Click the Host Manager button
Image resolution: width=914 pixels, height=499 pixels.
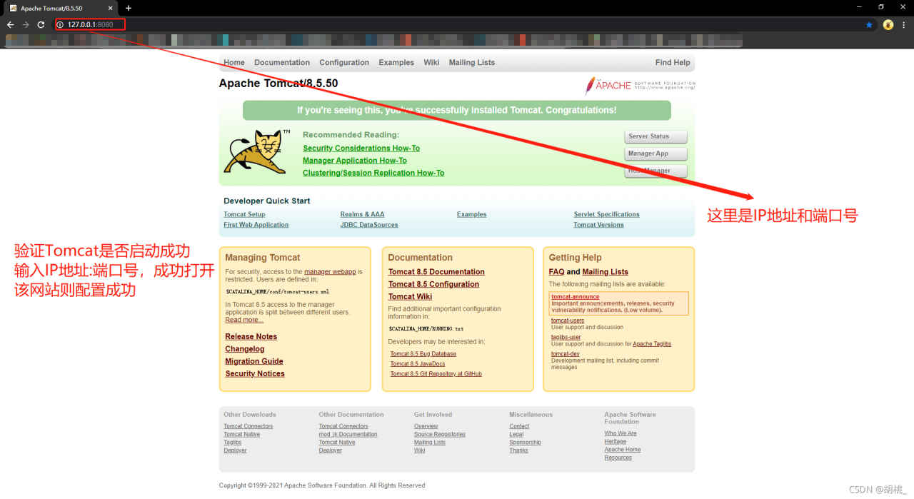coord(656,171)
